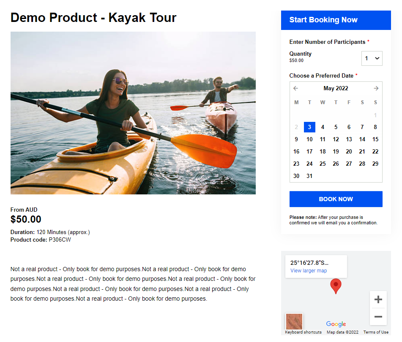The height and width of the screenshot is (342, 402).
Task: Click the kayak tour product photo
Action: pos(133,113)
